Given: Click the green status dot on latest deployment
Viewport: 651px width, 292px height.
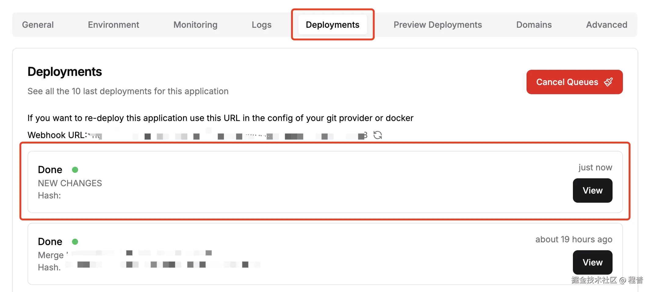Looking at the screenshot, I should coord(75,170).
